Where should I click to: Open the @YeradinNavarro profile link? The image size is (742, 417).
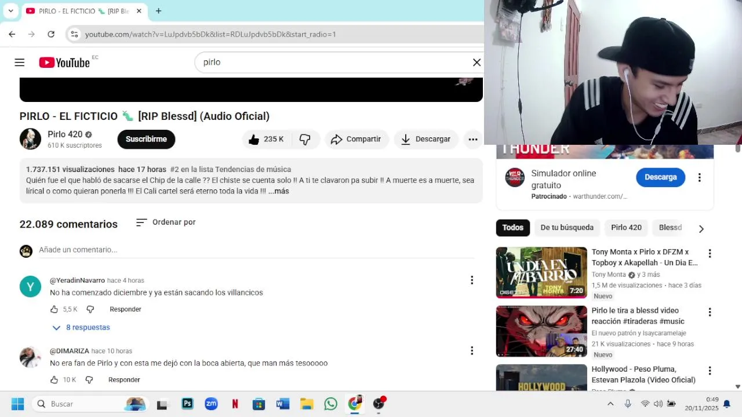tap(77, 280)
